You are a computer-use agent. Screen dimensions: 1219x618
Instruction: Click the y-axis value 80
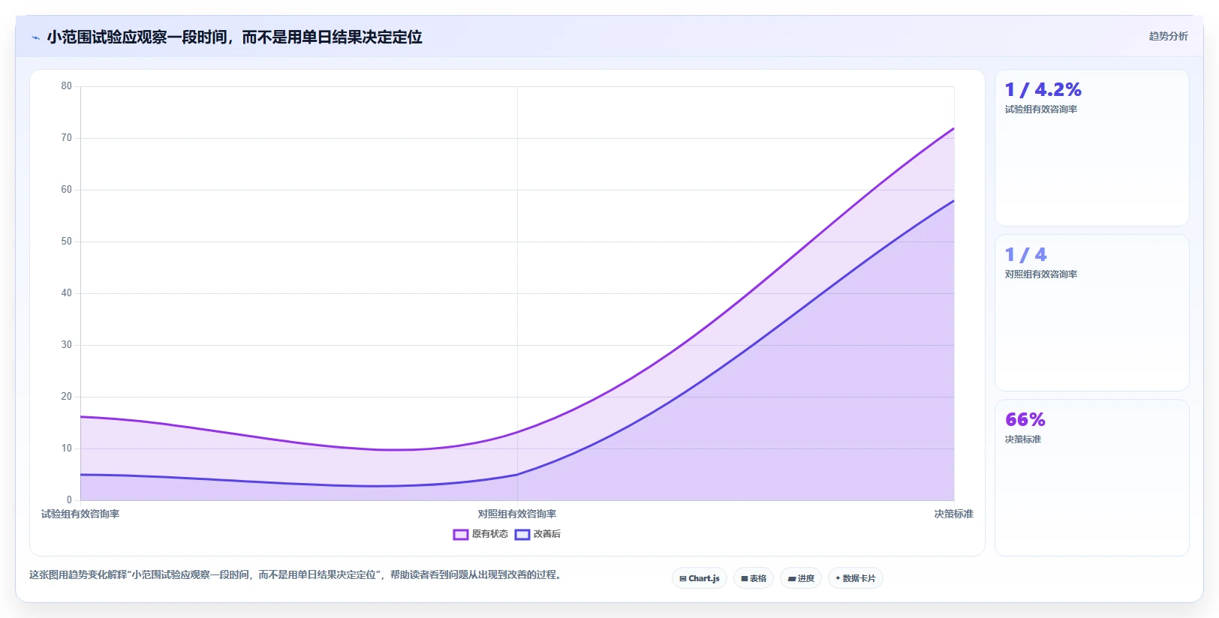tap(67, 86)
